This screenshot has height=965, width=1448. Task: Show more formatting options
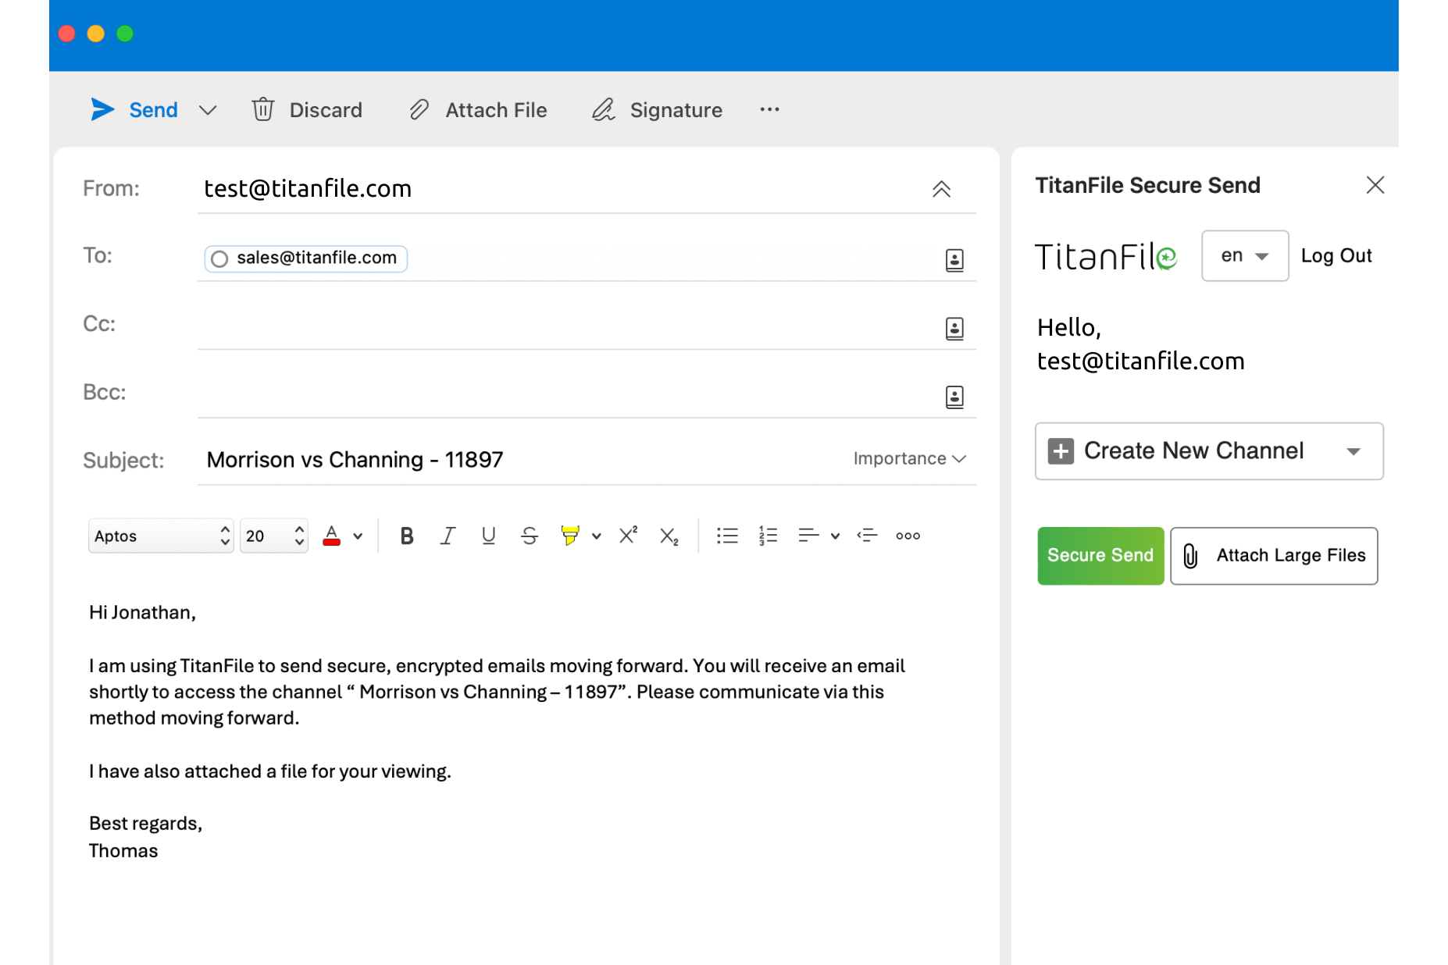tap(908, 536)
